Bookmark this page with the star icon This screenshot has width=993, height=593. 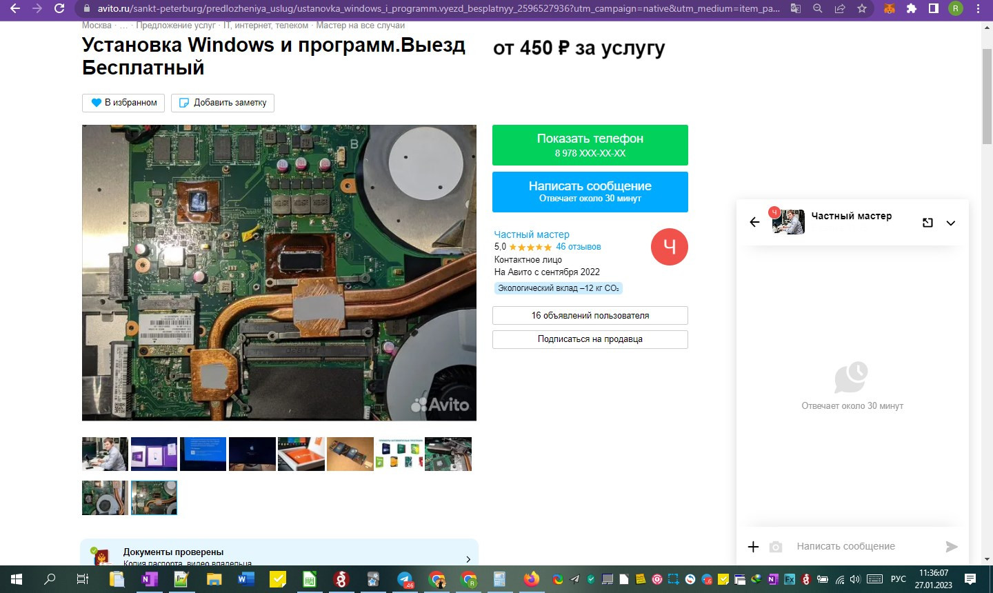pos(862,8)
